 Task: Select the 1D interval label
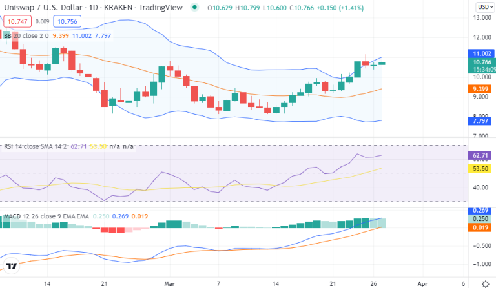(96, 7)
